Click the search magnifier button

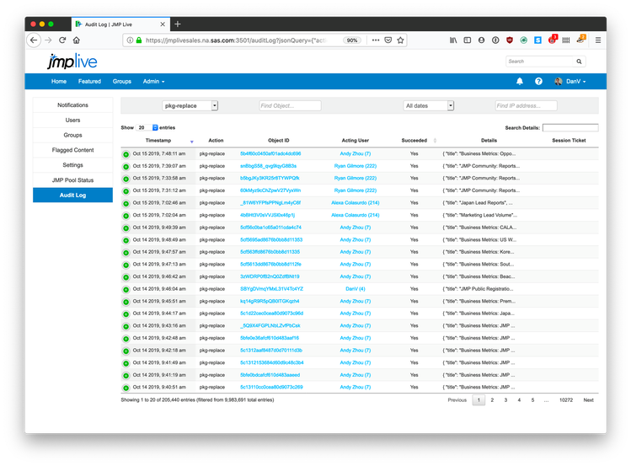click(579, 62)
